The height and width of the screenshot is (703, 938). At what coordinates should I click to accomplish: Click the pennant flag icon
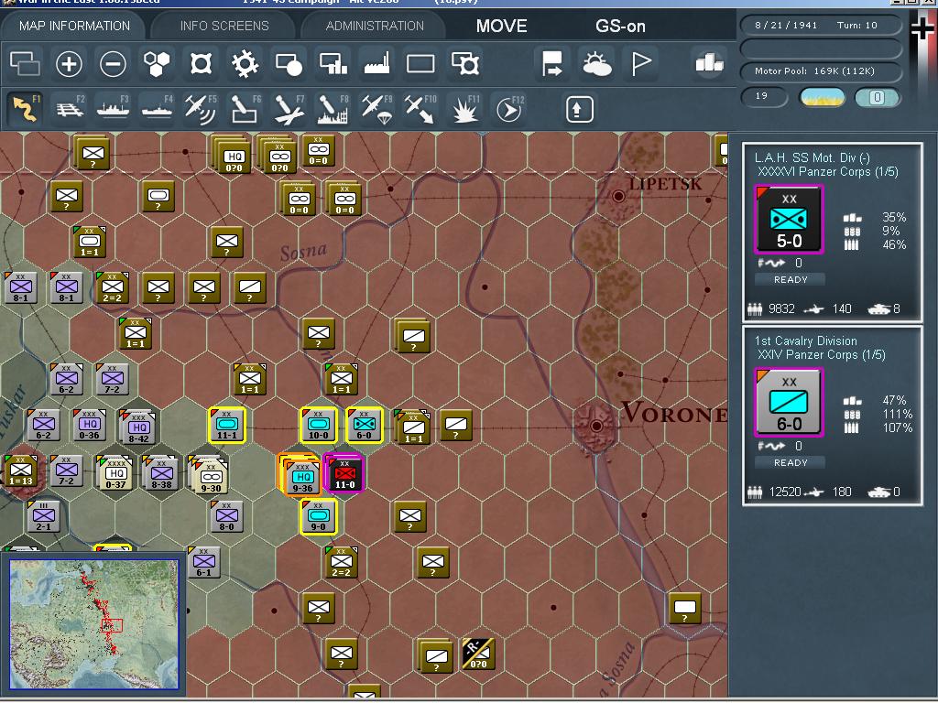click(640, 63)
